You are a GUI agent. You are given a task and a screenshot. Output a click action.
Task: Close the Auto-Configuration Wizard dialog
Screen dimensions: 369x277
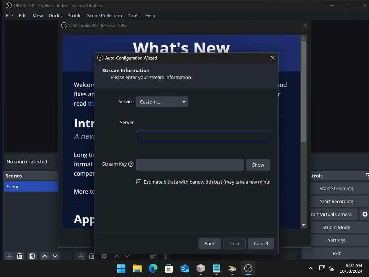coord(273,58)
